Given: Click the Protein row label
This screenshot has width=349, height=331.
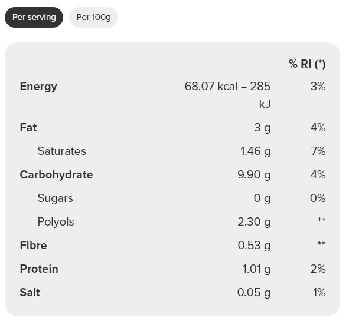Looking at the screenshot, I should pos(39,269).
